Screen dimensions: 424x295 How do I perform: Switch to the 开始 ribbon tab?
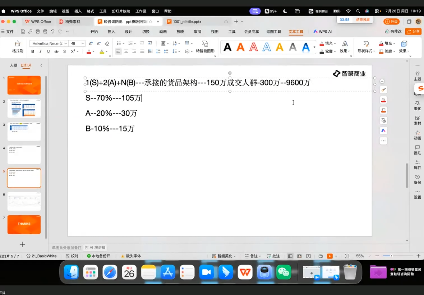coord(94,32)
